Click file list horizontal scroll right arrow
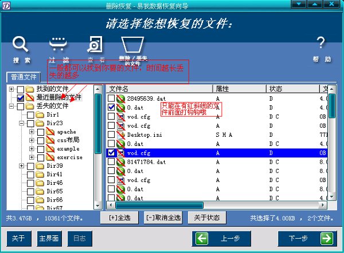 (323, 205)
